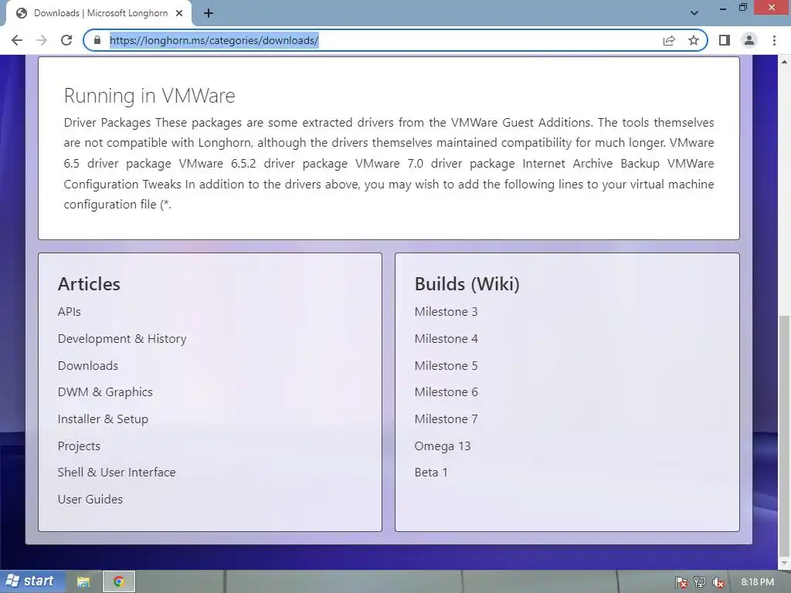Open the Running in VMWare article
The height and width of the screenshot is (593, 791).
149,96
